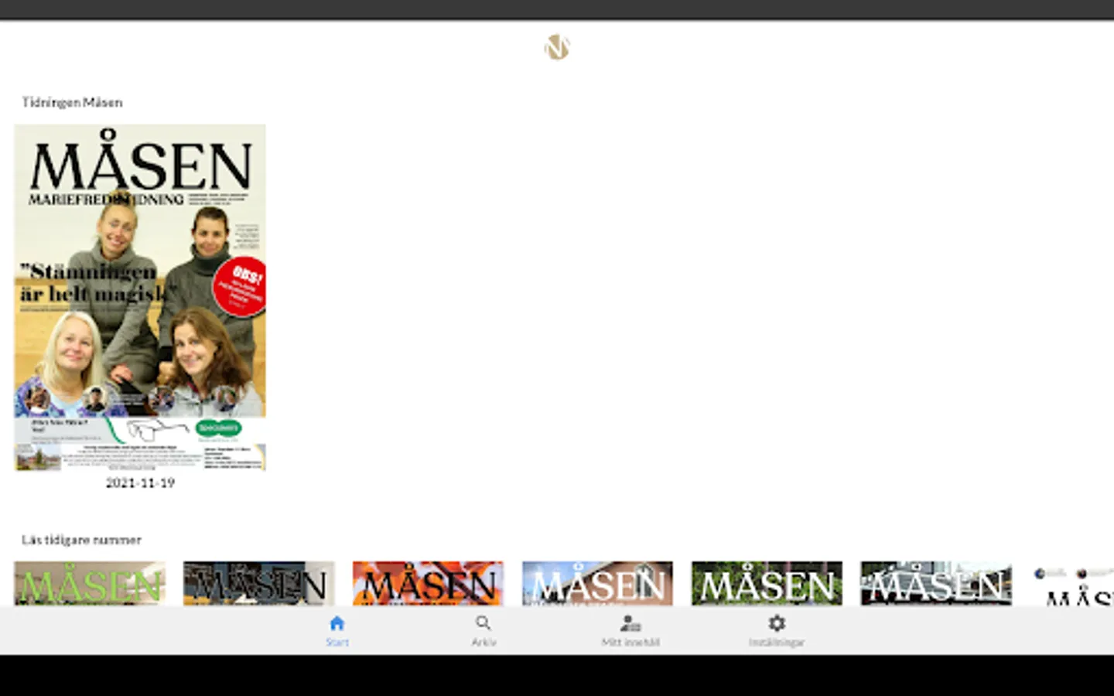Select the Arkiv tab label
The width and height of the screenshot is (1114, 696).
(484, 642)
